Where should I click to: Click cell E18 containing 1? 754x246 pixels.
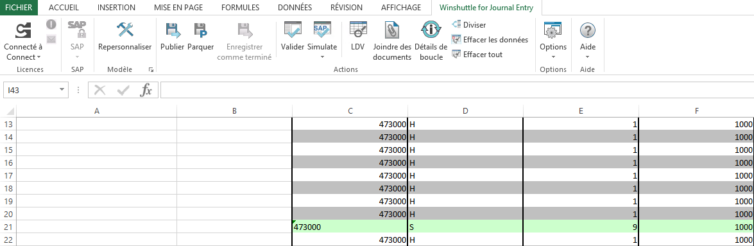pyautogui.click(x=581, y=188)
